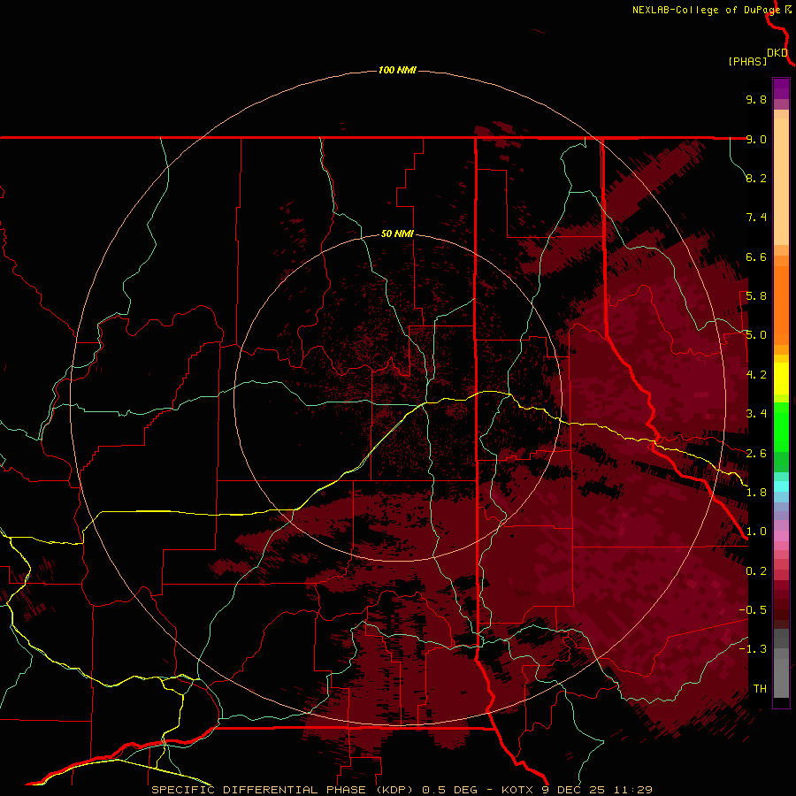Select the 3.4 scale value
The height and width of the screenshot is (796, 796).
756,414
